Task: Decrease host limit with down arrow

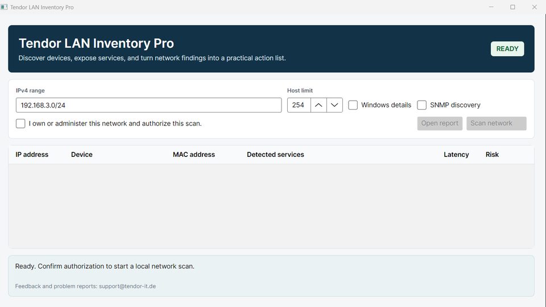Action: (x=334, y=105)
